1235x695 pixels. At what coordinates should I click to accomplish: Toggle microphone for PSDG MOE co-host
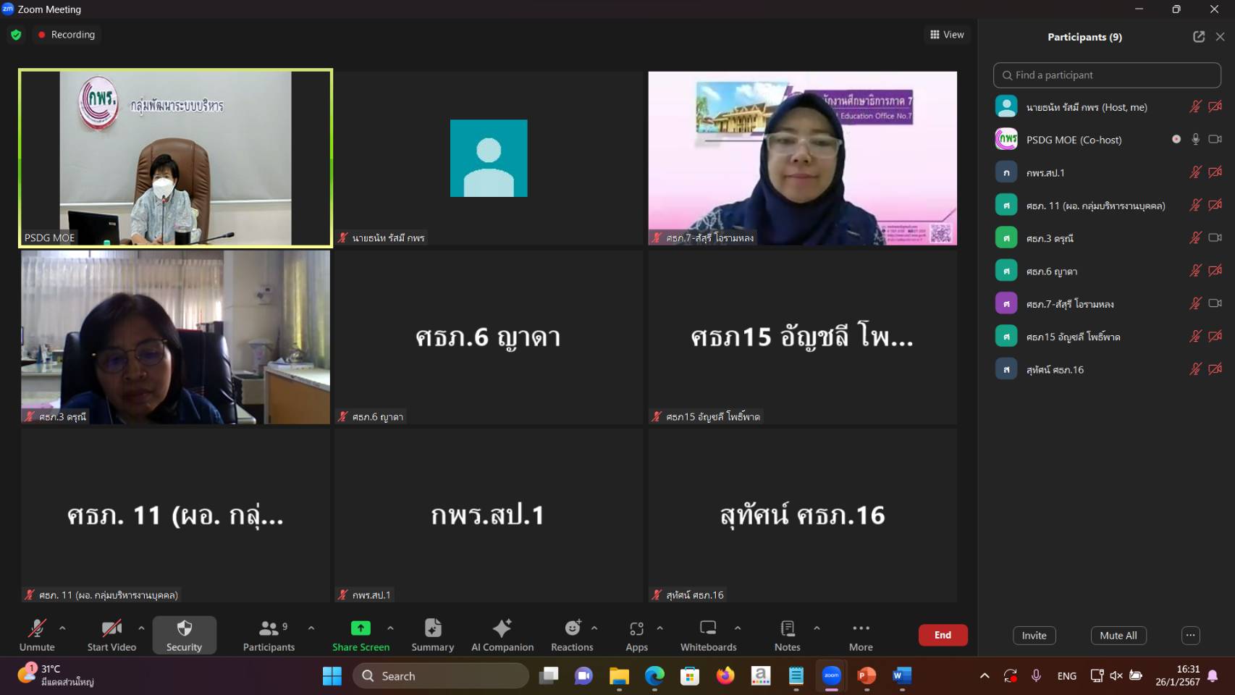(1195, 140)
